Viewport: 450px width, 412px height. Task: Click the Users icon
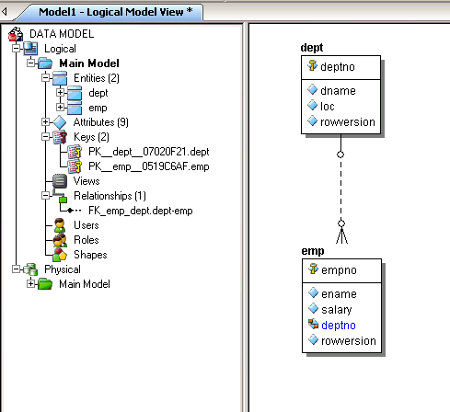60,225
